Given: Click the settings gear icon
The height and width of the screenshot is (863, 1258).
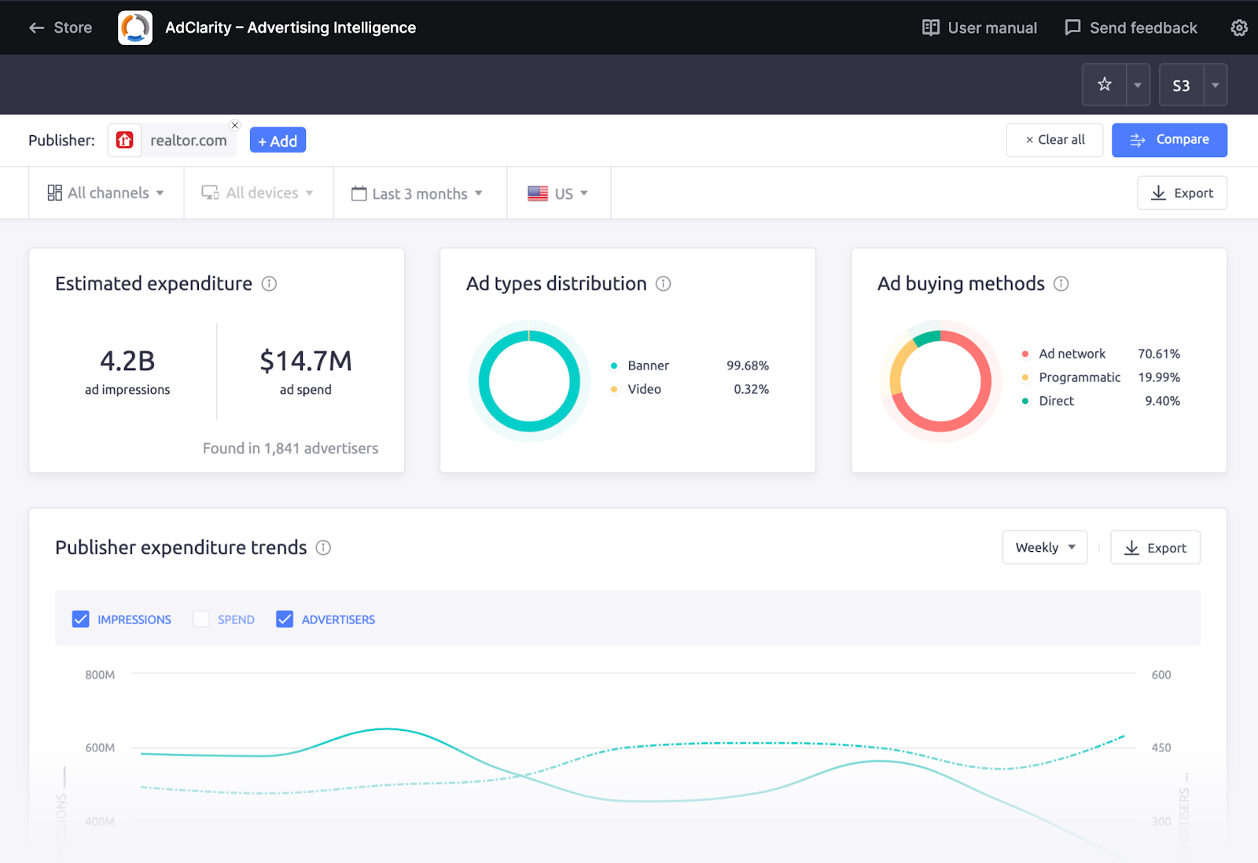Looking at the screenshot, I should click(x=1238, y=28).
